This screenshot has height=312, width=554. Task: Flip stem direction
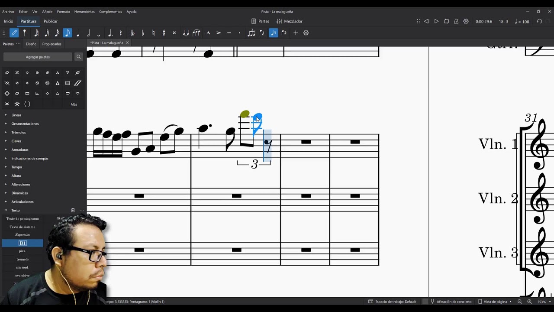(262, 33)
